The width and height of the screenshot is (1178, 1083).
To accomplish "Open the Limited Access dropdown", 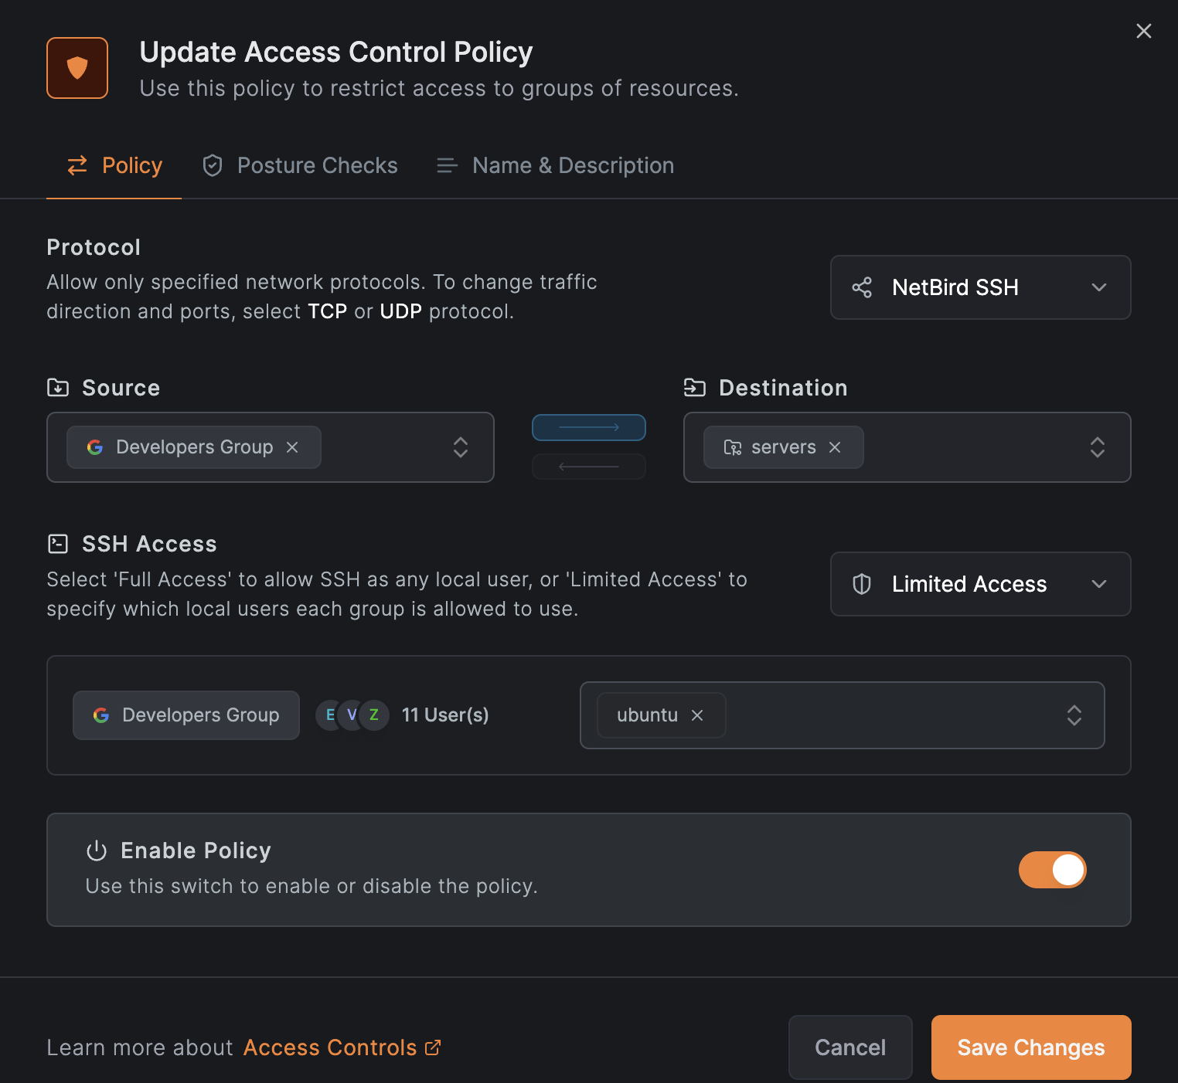I will [x=980, y=584].
